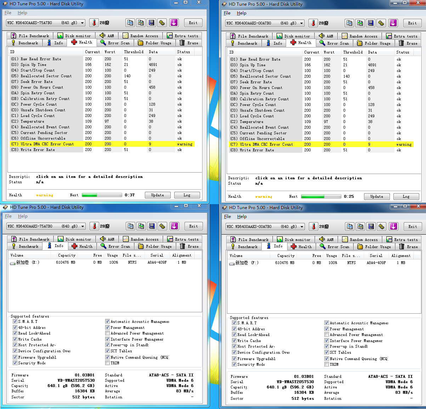Click wrench options icon in bottom-right Info window
Viewport: 426px width, 409px height.
(382, 226)
